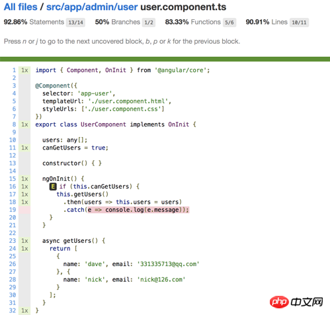The image size is (330, 315).
Task: Click the 1/2 branches fraction badge
Action: point(149,22)
